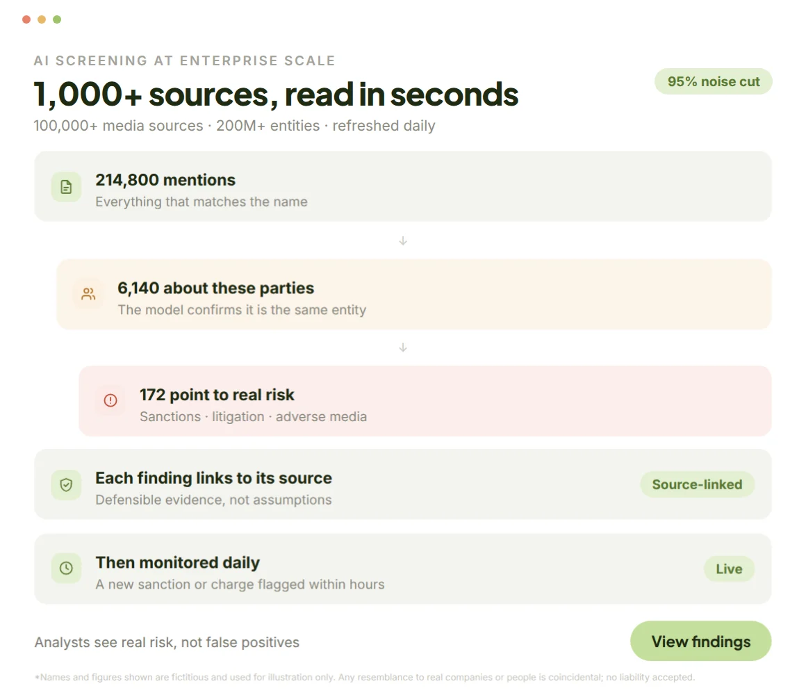
Task: Click the alert icon beside 172 point to real risk
Action: coord(110,400)
